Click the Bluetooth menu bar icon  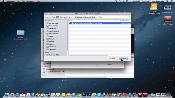[123, 1]
